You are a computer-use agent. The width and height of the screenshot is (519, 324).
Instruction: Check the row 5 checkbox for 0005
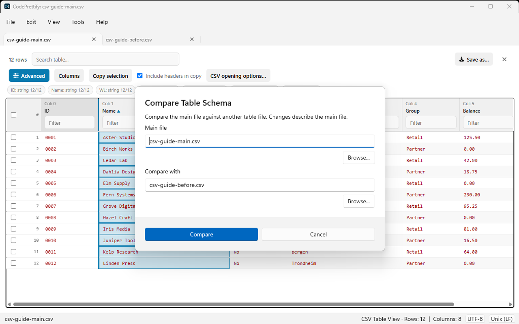pyautogui.click(x=13, y=183)
